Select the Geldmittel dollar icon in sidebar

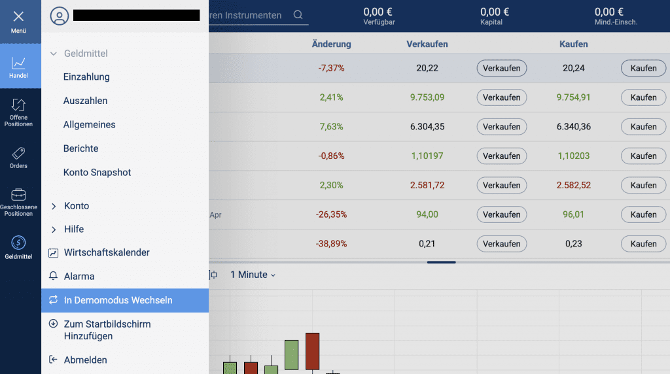tap(19, 243)
